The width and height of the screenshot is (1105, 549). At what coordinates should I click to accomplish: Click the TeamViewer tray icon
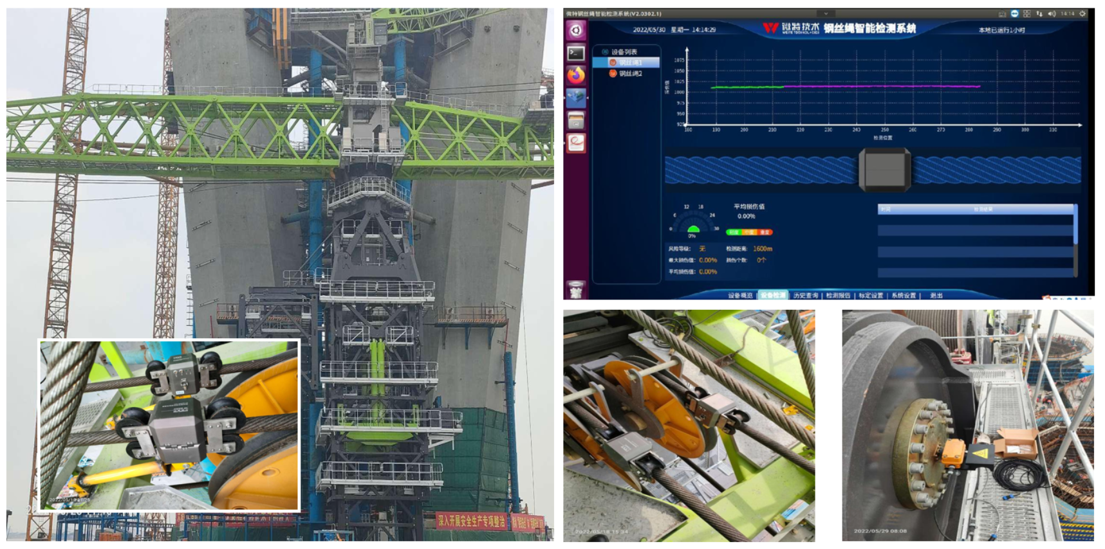[1014, 14]
